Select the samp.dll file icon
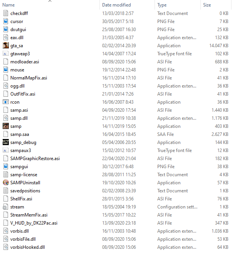Viewport: 246px width, 253px height. coord(6,118)
